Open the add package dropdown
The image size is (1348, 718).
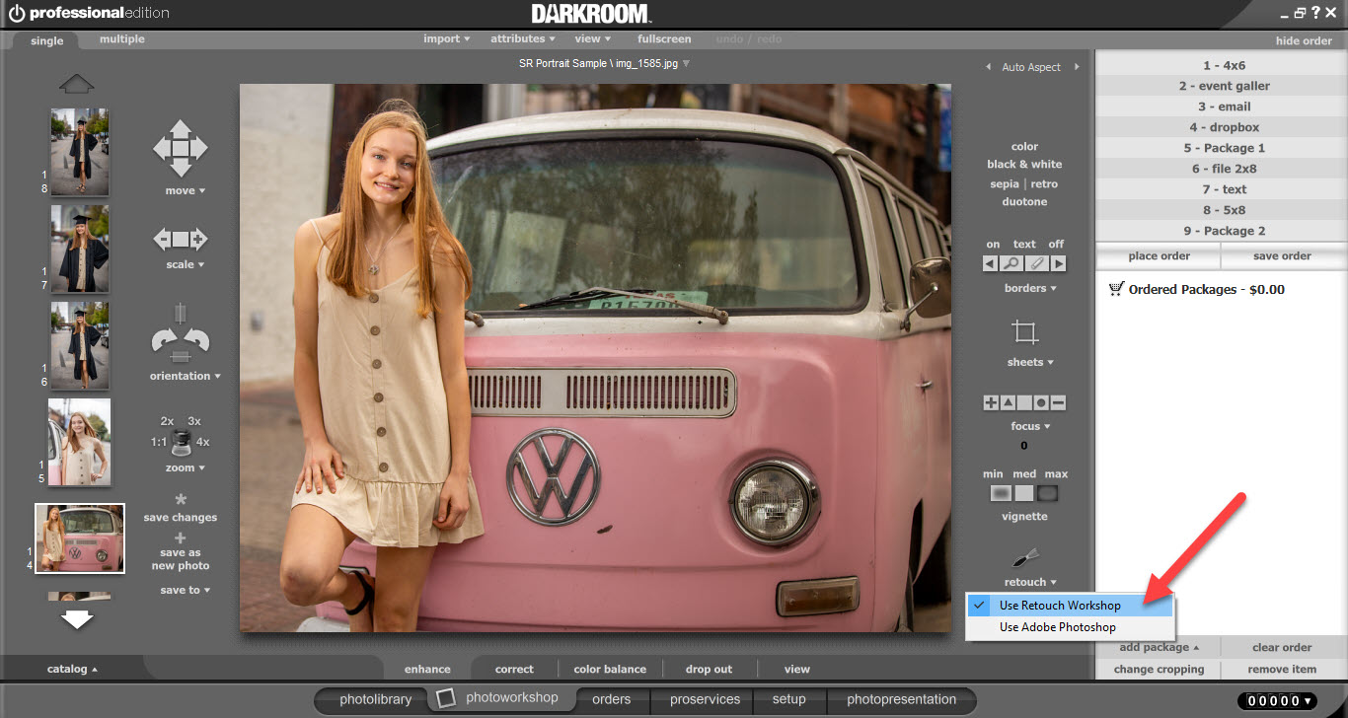click(x=1159, y=648)
